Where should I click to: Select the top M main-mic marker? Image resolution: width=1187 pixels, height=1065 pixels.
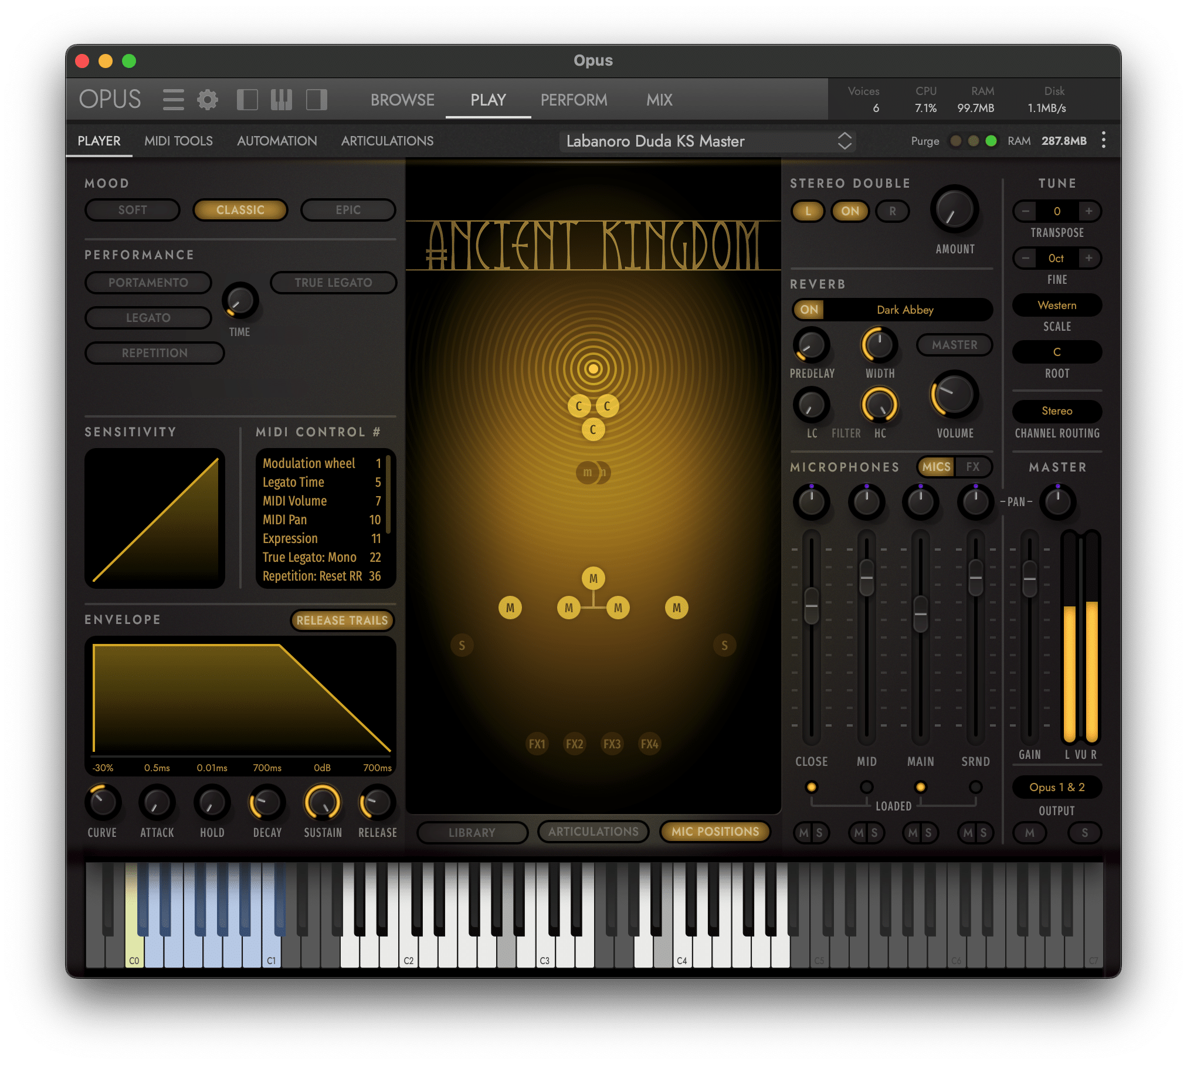click(593, 578)
